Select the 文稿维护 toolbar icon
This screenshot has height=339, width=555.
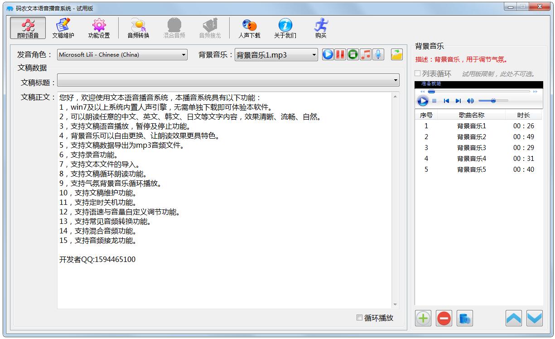pos(63,28)
